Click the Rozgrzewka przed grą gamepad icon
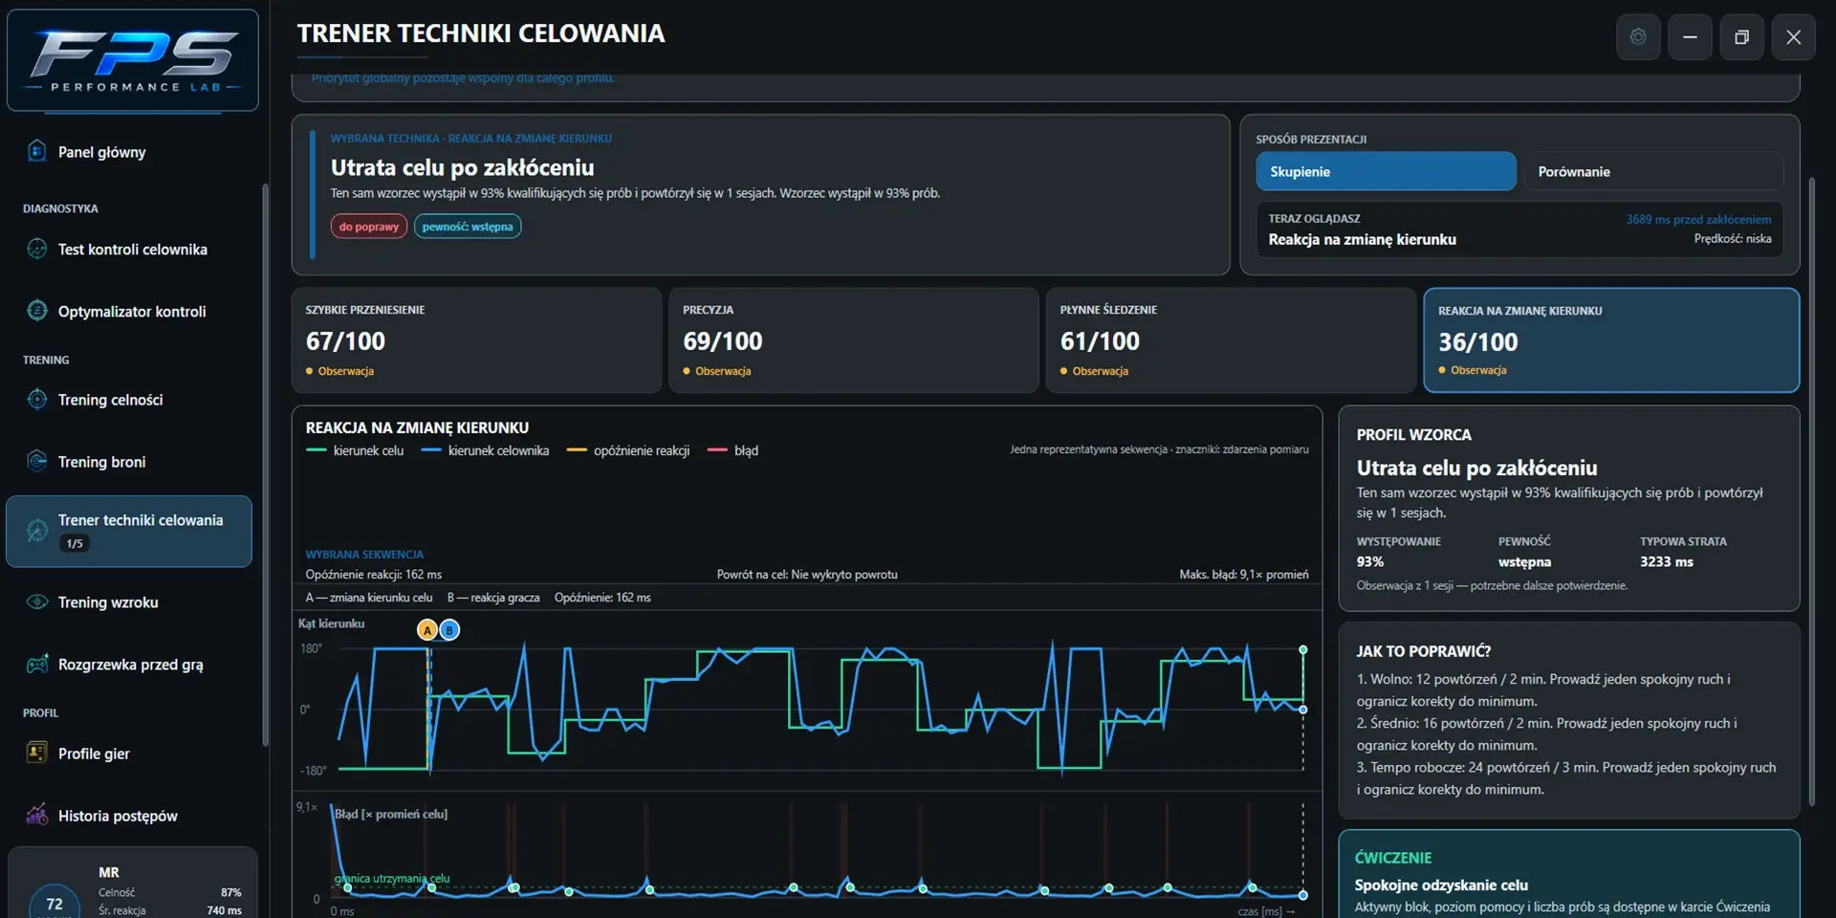This screenshot has height=918, width=1836. (36, 664)
